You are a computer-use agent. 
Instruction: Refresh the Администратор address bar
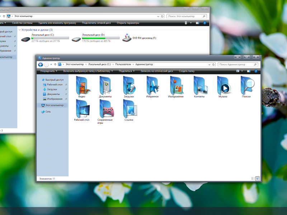[213, 64]
